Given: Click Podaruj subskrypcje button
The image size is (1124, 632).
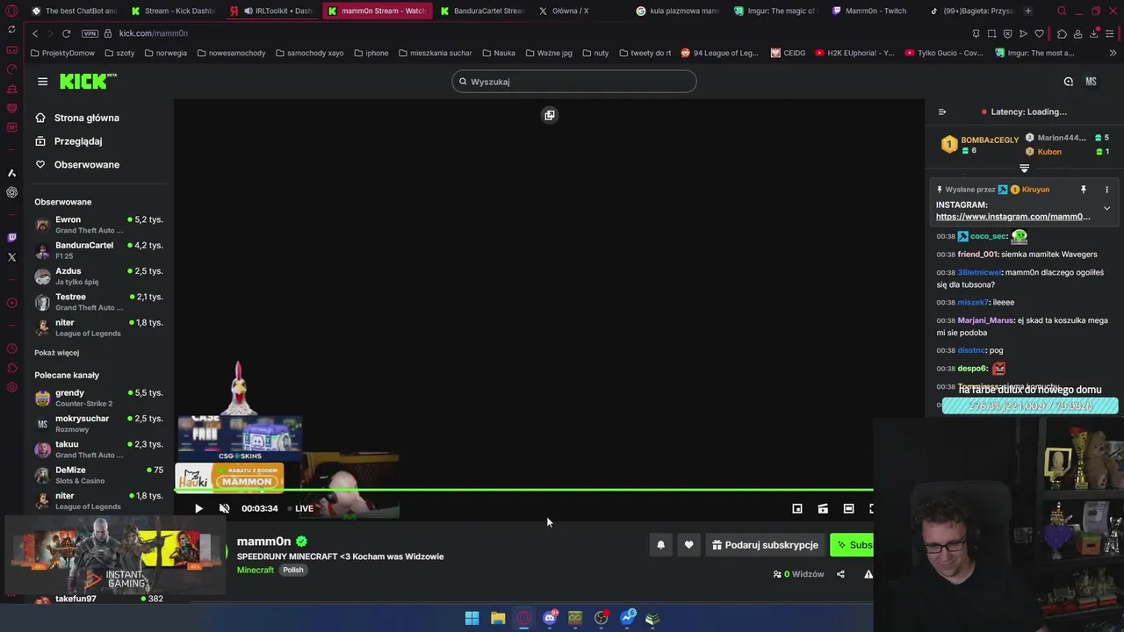Looking at the screenshot, I should 765,545.
